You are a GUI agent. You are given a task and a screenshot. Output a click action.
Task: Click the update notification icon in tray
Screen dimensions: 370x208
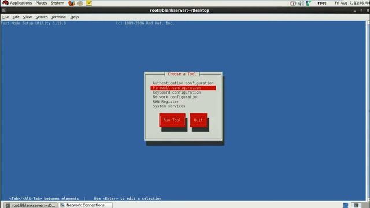point(293,3)
